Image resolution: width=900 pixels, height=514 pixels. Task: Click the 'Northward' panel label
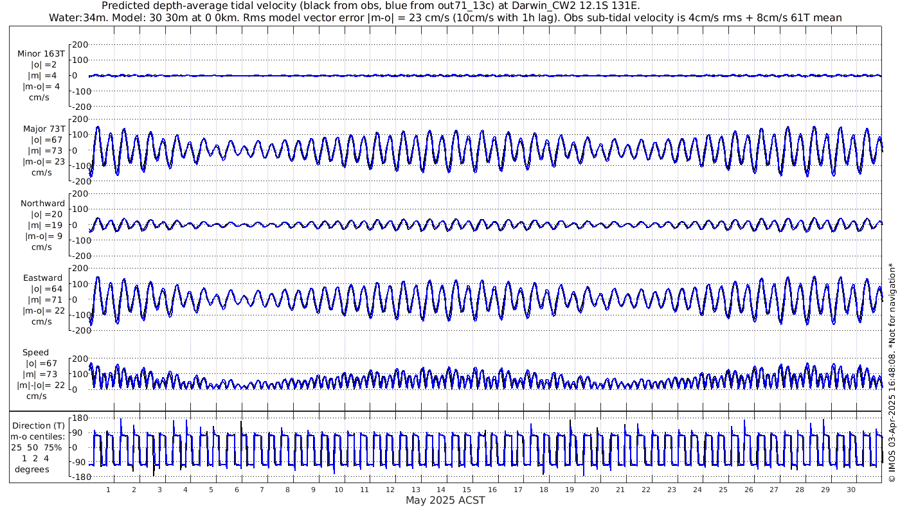pyautogui.click(x=42, y=203)
